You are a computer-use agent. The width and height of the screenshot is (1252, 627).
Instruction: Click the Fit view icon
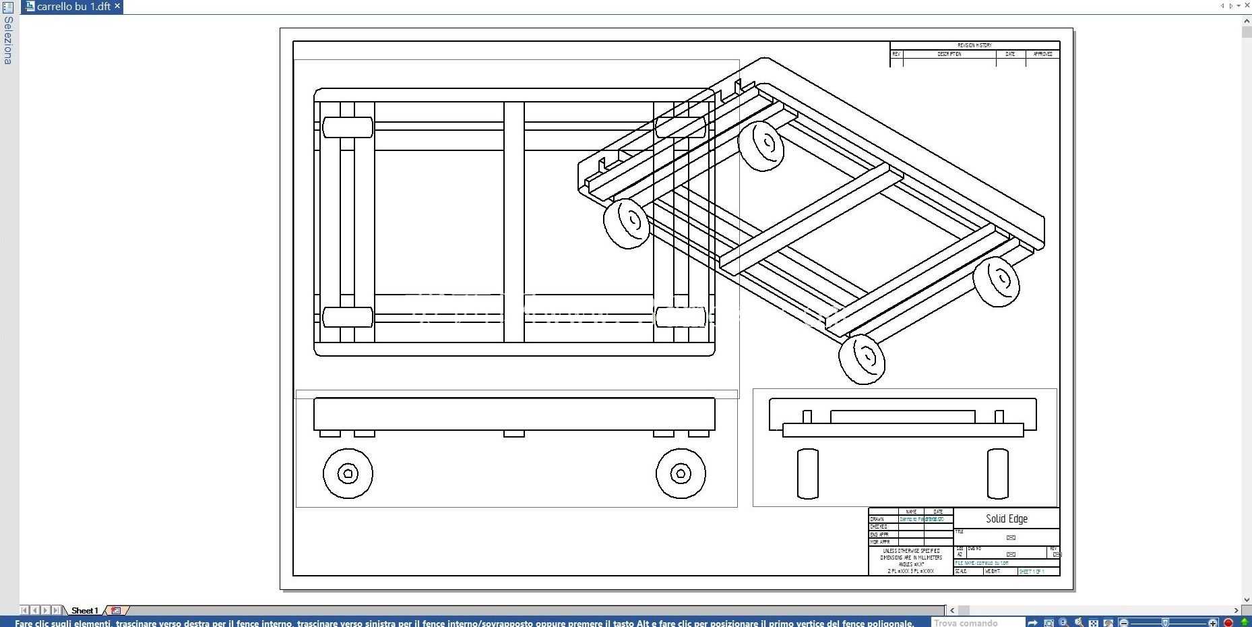[x=1093, y=623]
